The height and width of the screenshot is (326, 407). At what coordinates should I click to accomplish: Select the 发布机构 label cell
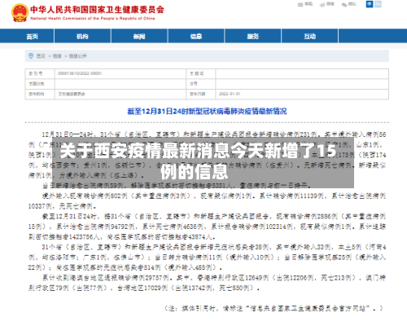40,95
